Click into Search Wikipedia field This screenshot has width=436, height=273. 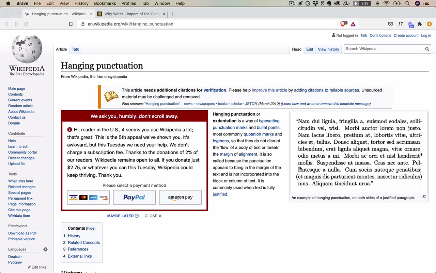point(384,49)
